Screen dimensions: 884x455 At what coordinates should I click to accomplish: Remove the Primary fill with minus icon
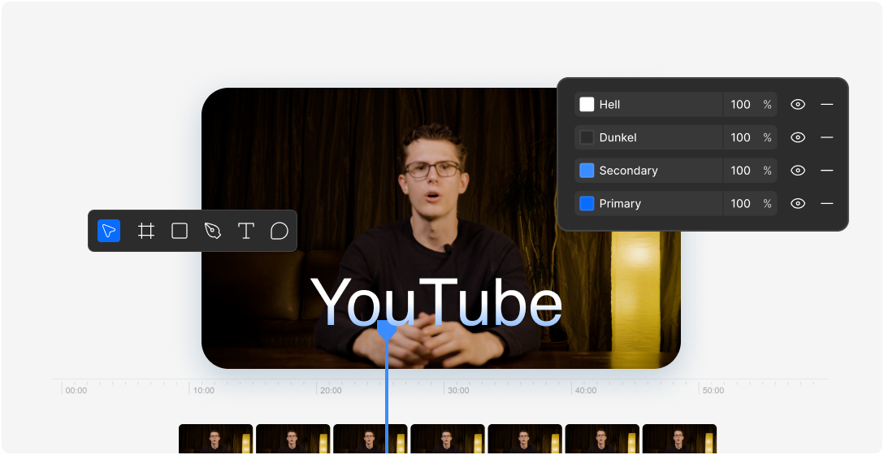[826, 204]
